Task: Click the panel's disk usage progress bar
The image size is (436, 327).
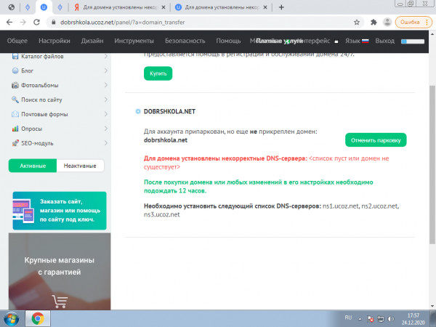Action: tap(413, 41)
